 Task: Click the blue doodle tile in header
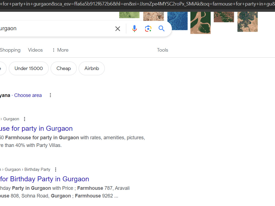177,21
